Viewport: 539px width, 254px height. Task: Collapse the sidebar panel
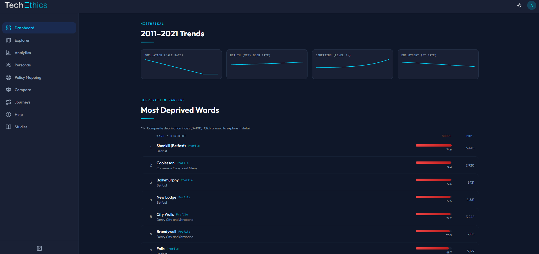pos(39,248)
